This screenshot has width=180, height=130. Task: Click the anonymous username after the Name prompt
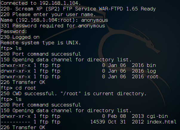pos(95,20)
